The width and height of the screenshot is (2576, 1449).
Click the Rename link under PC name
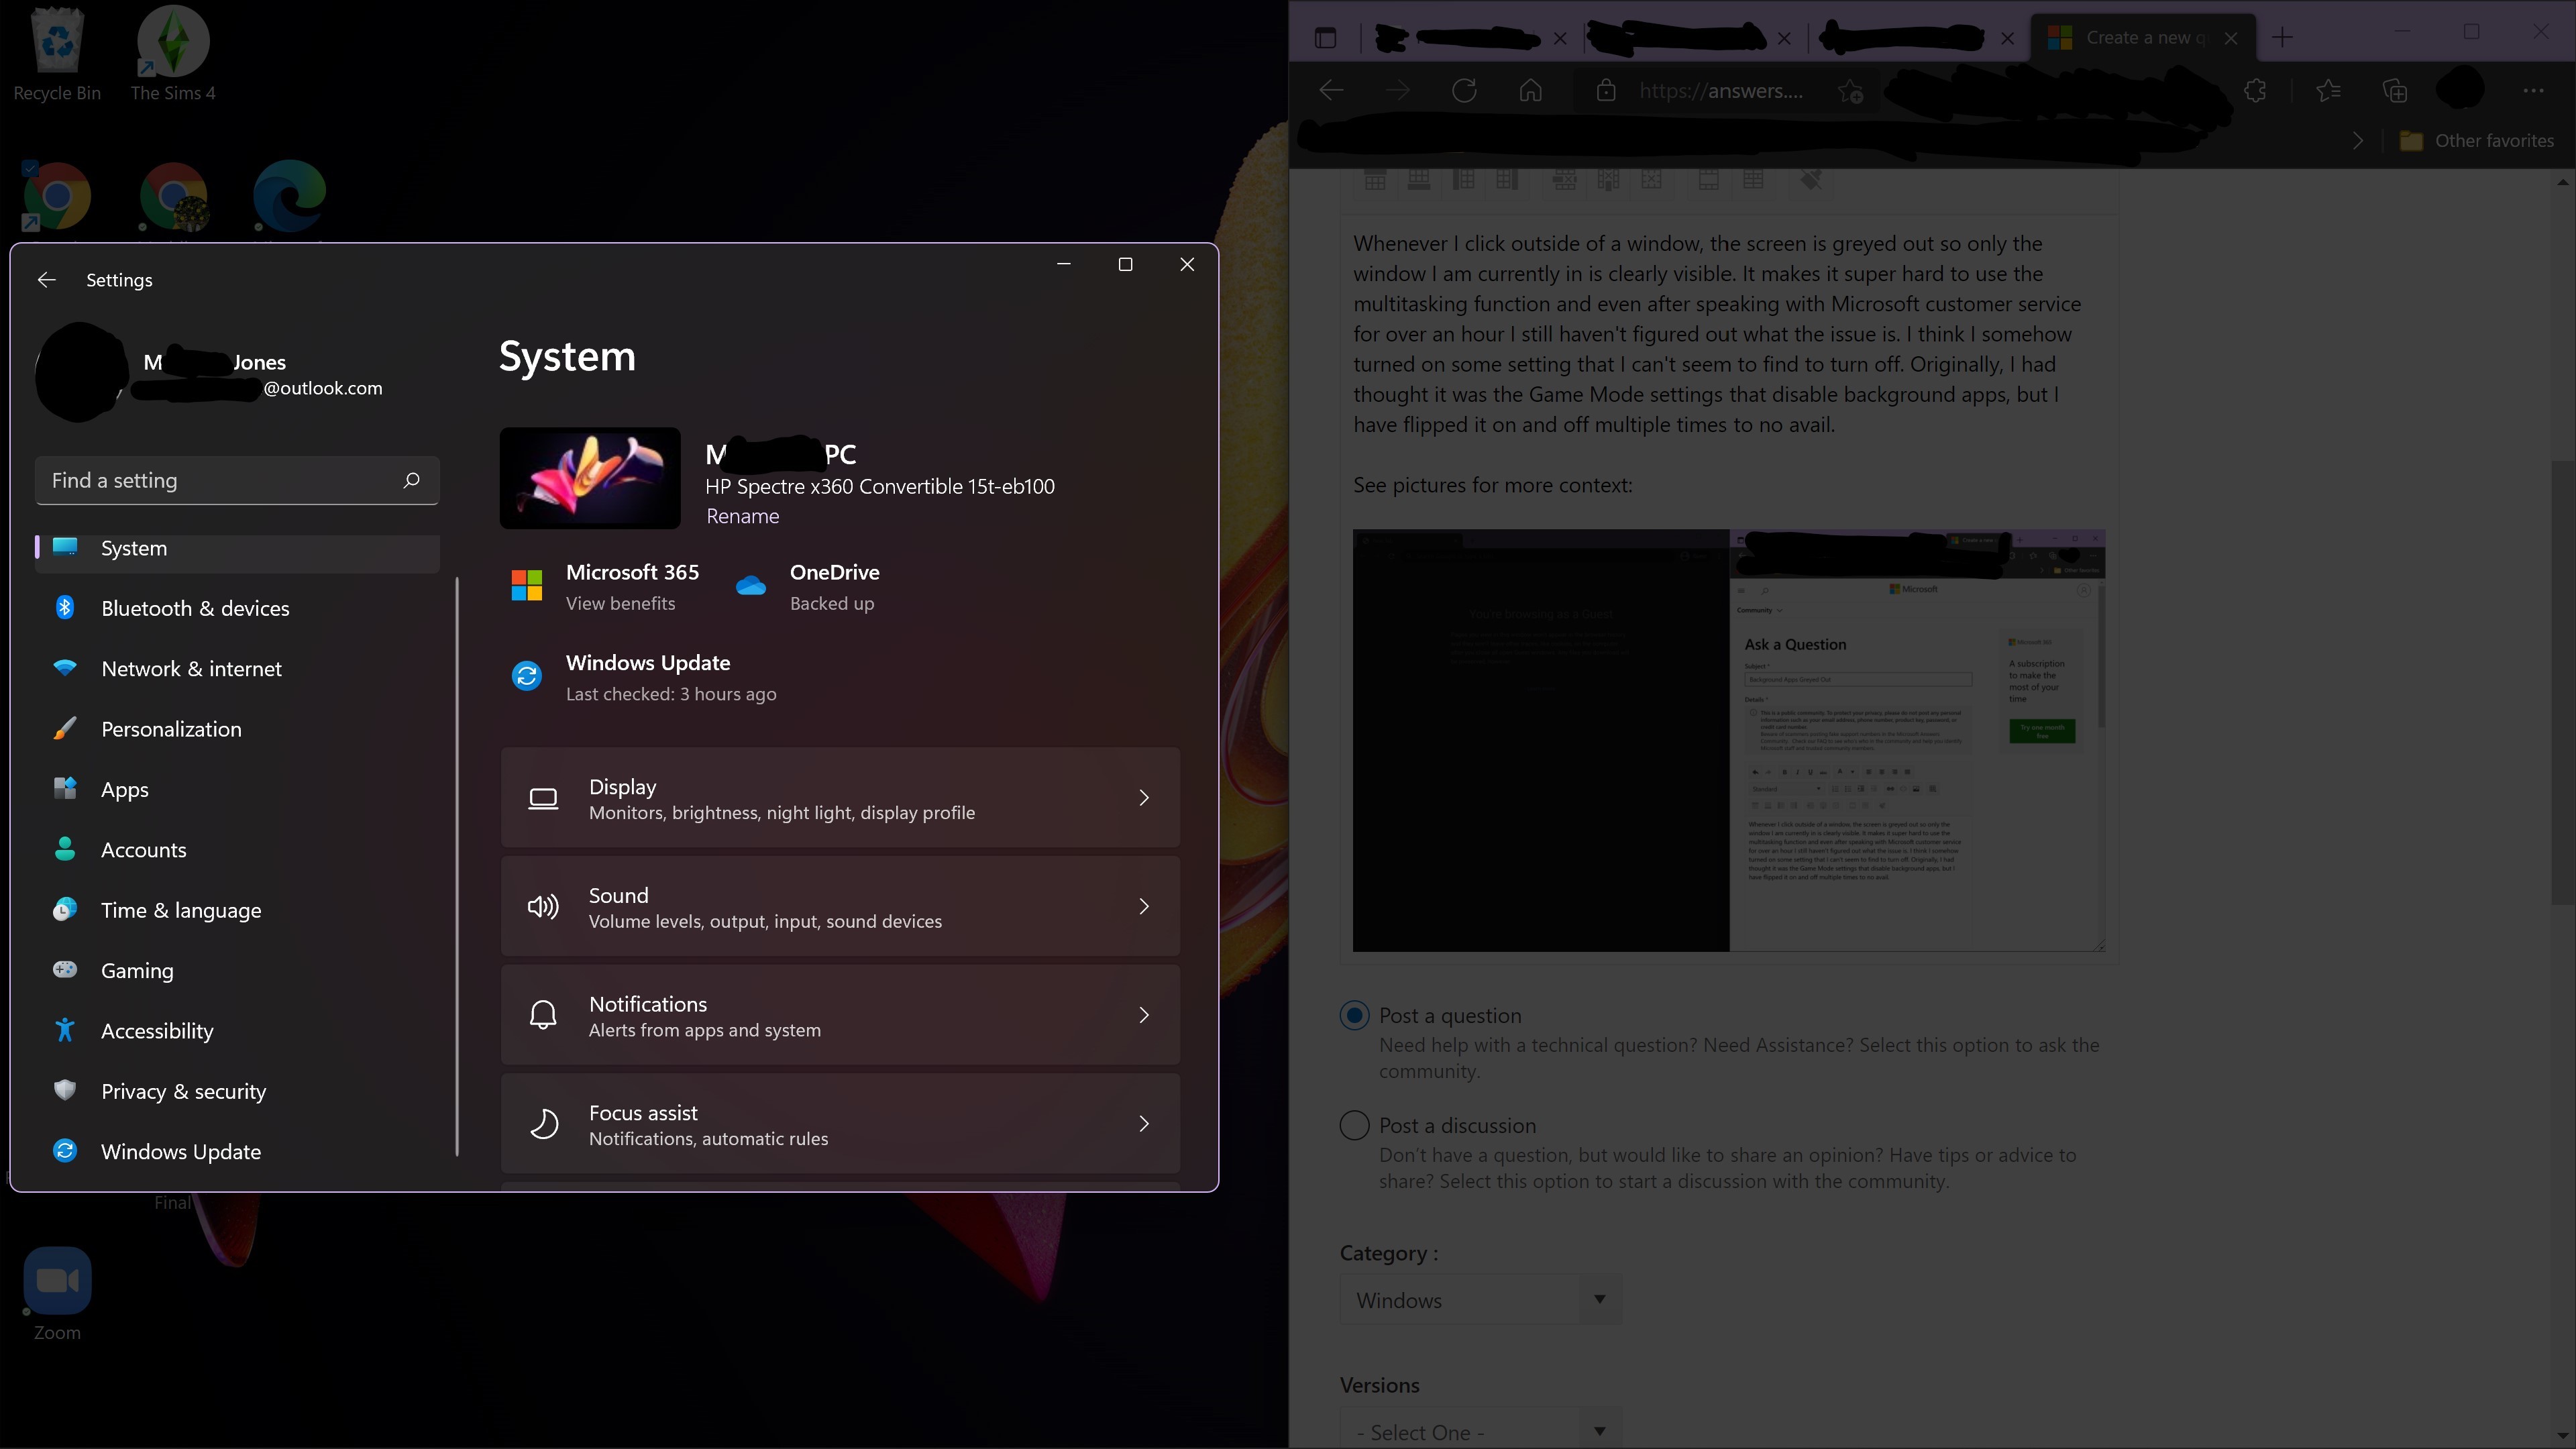[x=742, y=517]
